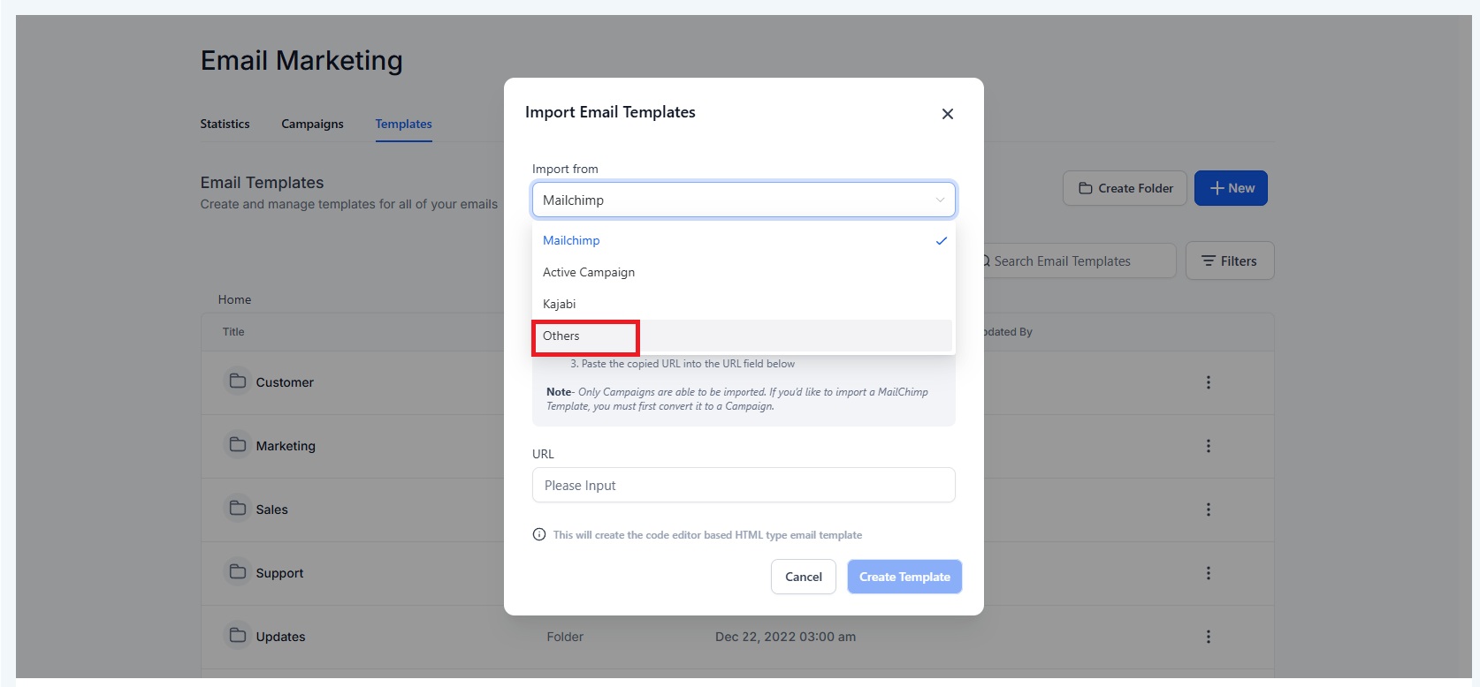Switch to the Campaigns tab

click(312, 124)
